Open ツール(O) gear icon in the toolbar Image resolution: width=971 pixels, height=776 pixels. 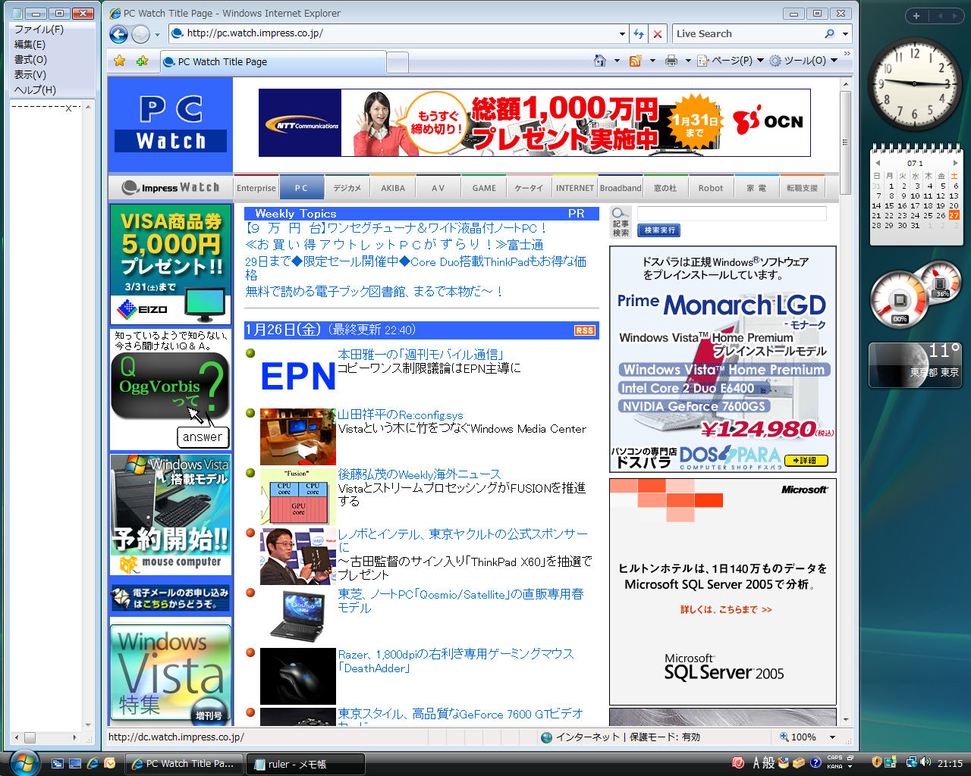775,59
